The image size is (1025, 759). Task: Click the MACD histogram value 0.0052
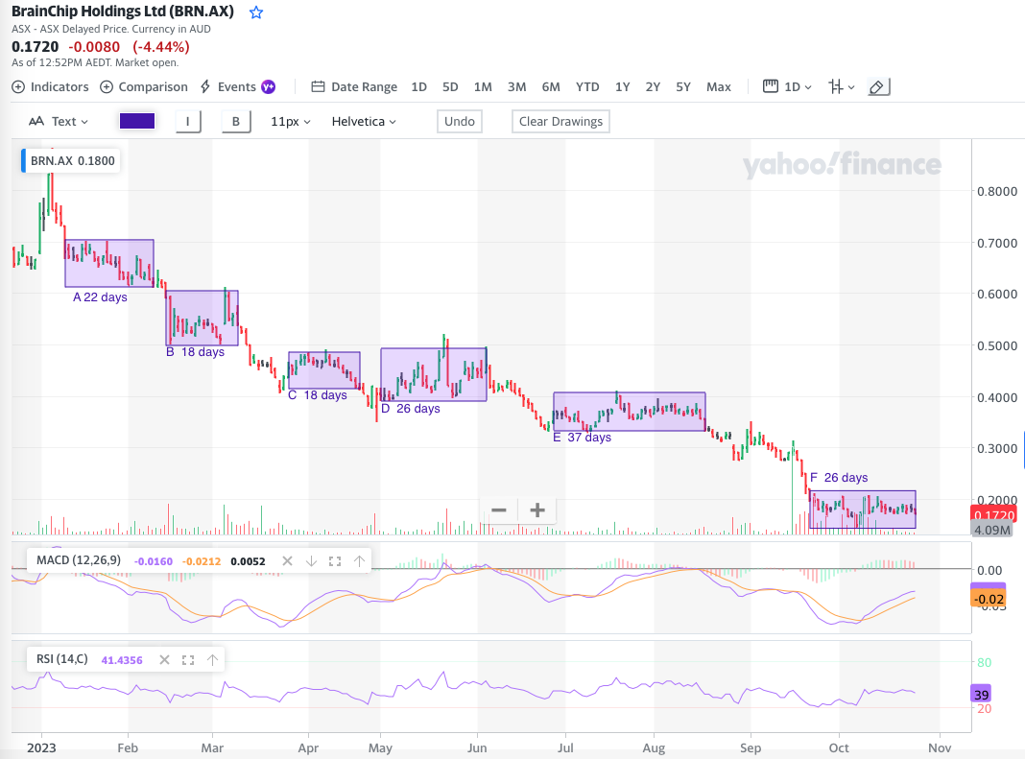click(249, 561)
